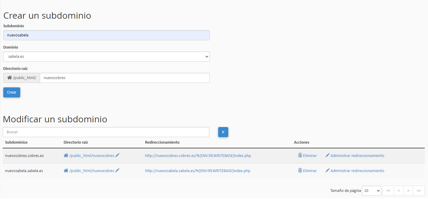Click the Crear un subdominio heading

tap(47, 15)
